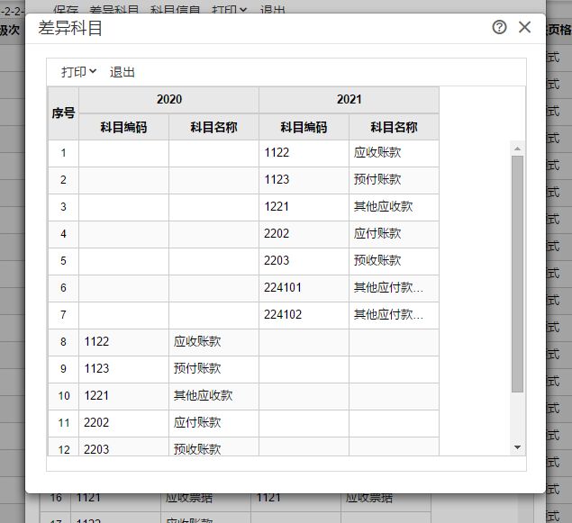Screen dimensions: 572x523
Task: Select 2020 code cell 1123 in row 9
Action: pyautogui.click(x=123, y=369)
